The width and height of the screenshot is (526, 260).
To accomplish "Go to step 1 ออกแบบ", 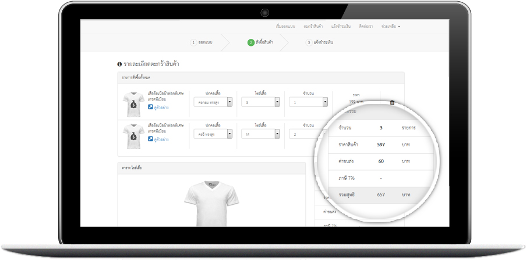I will [202, 42].
